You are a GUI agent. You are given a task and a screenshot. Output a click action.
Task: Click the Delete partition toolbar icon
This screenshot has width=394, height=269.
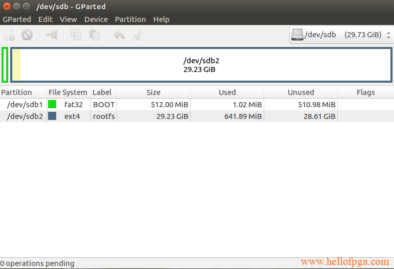[27, 35]
